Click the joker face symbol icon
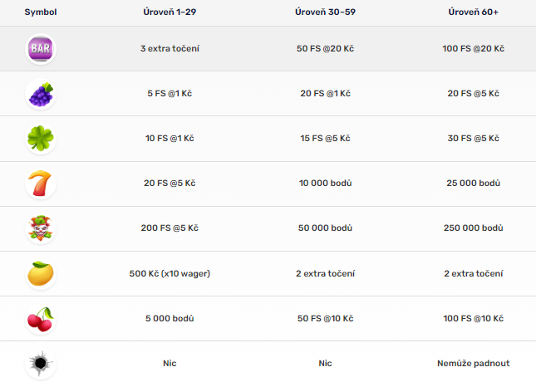This screenshot has width=536, height=382. [x=41, y=228]
